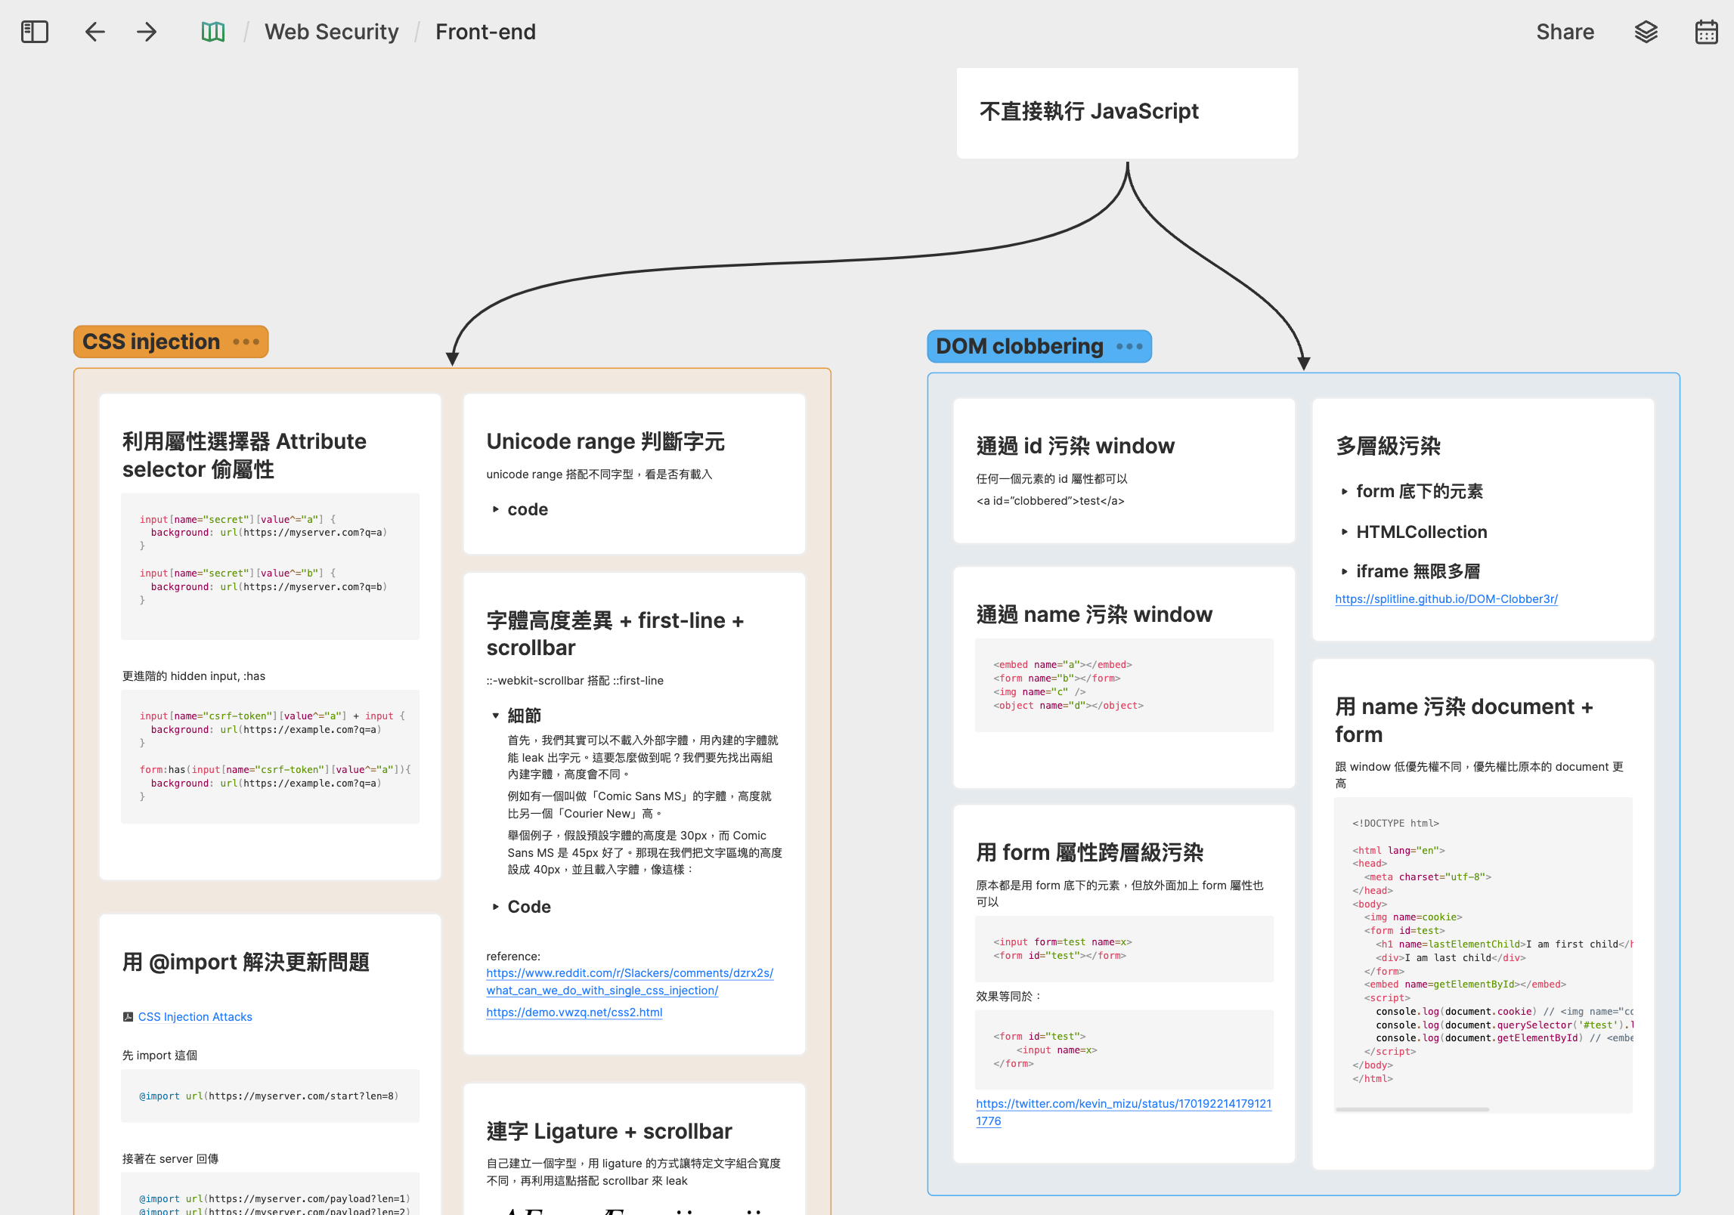This screenshot has height=1215, width=1734.
Task: Click the '用 @import 解決更新問題' heading
Action: pos(246,962)
